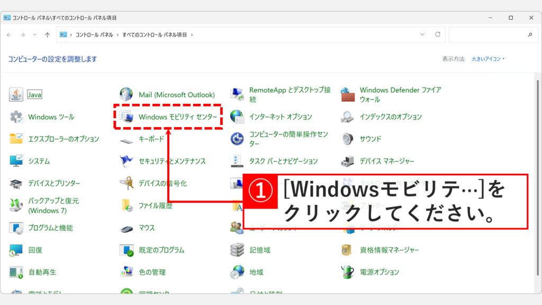Viewport: 542px width, 305px height.
Task: Open the キーボード icon
Action: 127,140
